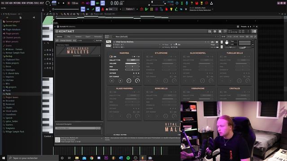Adjust the Marimba Stereo W slider
The height and width of the screenshot is (161, 287).
coord(132,70)
